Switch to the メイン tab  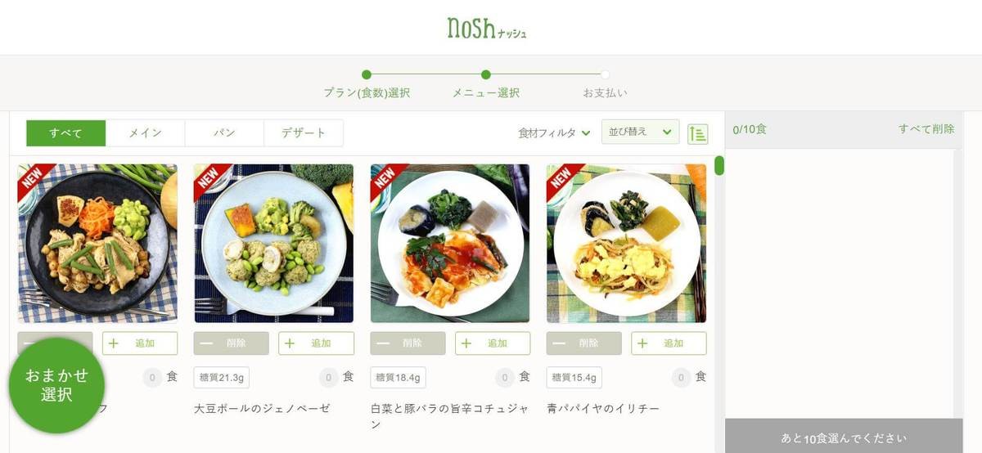(x=146, y=133)
